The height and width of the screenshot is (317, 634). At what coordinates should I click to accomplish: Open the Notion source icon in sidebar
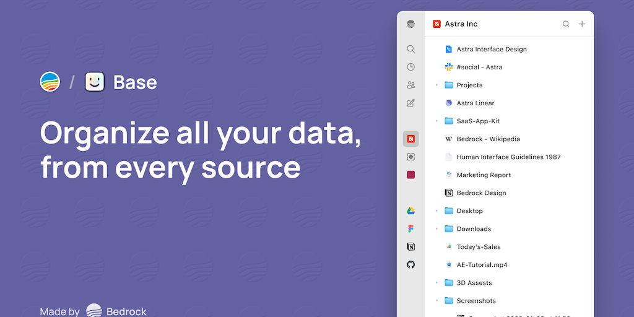tap(410, 246)
